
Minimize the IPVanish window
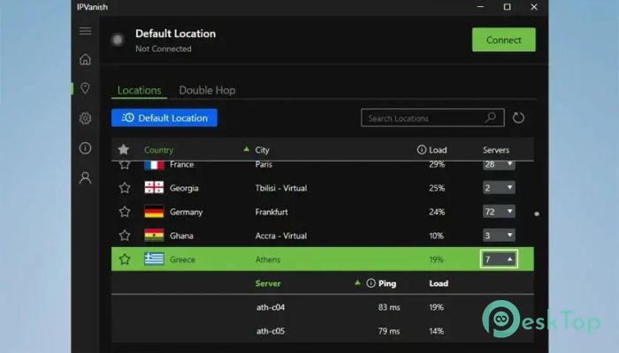pyautogui.click(x=480, y=7)
